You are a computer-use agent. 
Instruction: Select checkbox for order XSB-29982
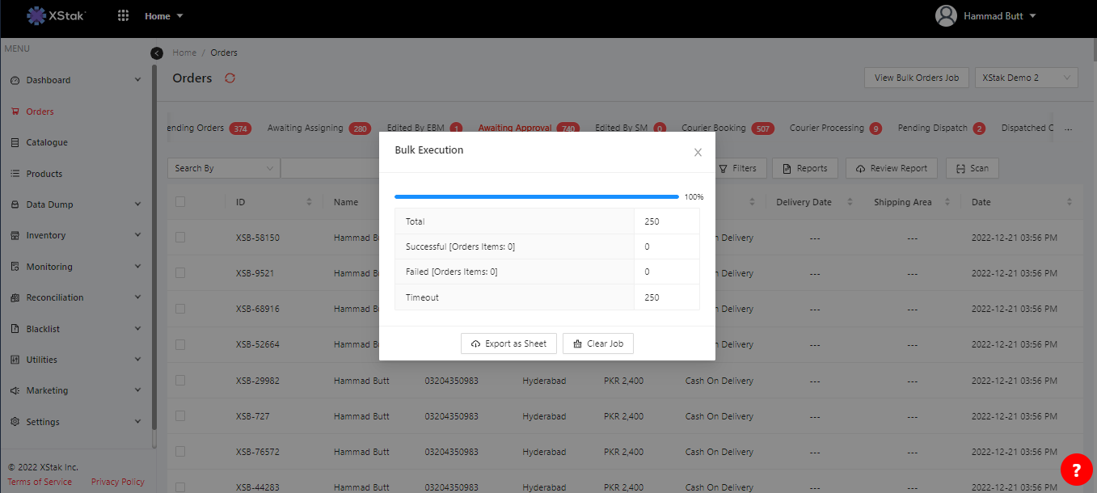[x=180, y=381]
